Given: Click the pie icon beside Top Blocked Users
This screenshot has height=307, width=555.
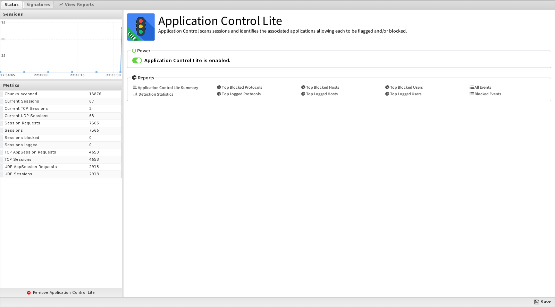Looking at the screenshot, I should coord(387,87).
